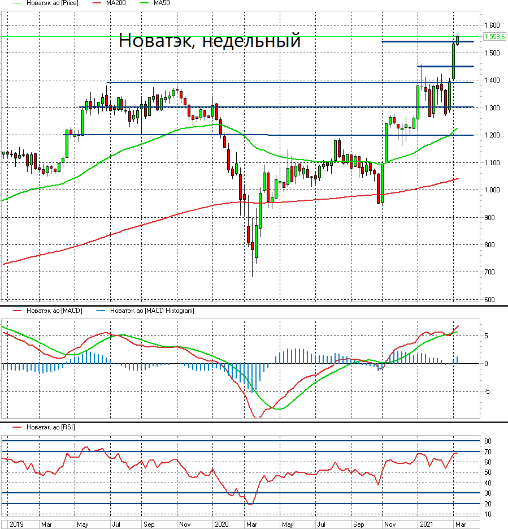Click the RSI axis value 30
The width and height of the screenshot is (508, 529).
coord(488,493)
